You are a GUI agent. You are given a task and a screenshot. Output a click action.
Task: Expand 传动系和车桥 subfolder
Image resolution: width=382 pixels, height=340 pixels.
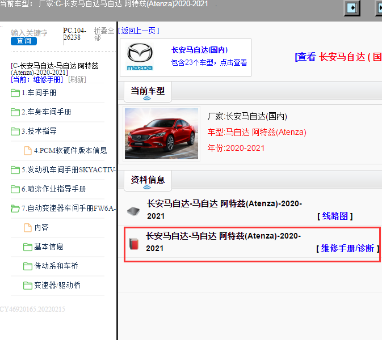click(56, 266)
